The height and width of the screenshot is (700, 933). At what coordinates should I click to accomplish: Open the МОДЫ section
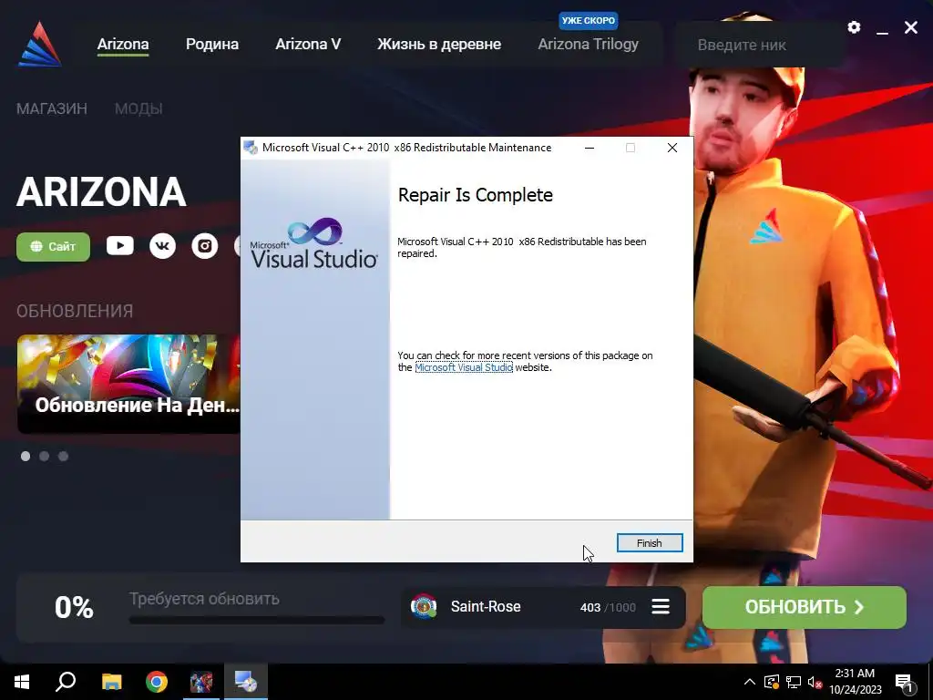138,108
